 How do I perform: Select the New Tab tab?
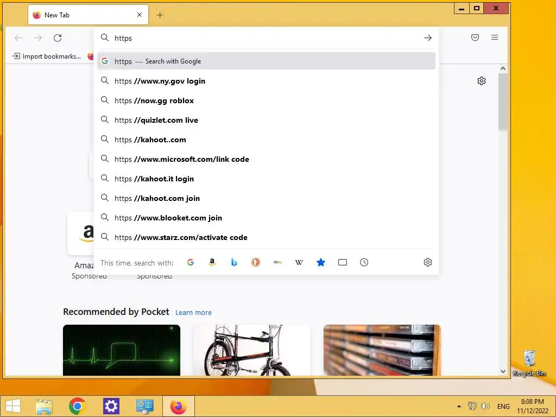(x=88, y=15)
